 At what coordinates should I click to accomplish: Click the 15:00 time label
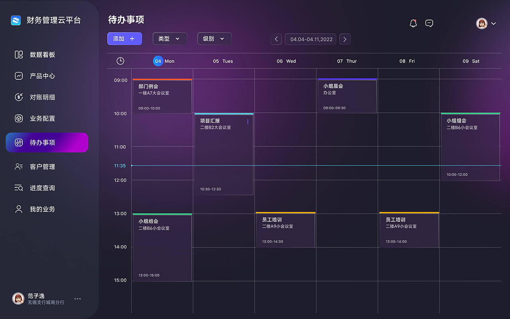point(120,280)
